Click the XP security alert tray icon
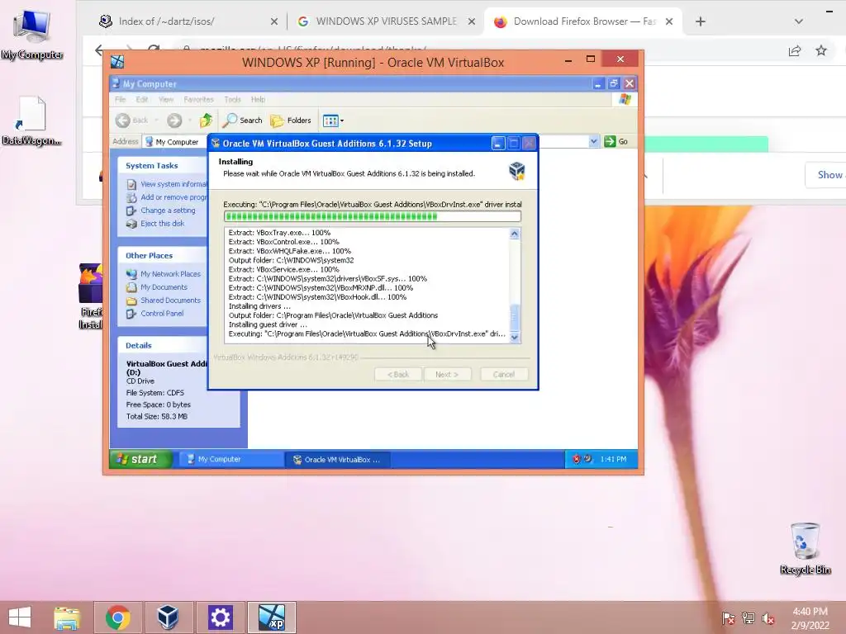 pos(576,459)
